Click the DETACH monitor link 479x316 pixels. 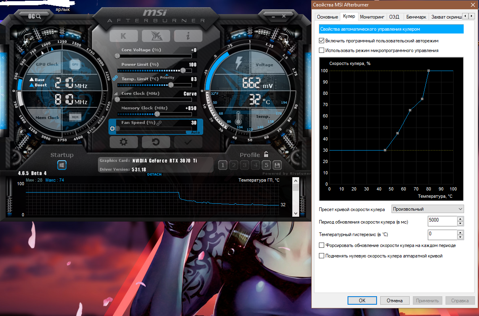(154, 174)
